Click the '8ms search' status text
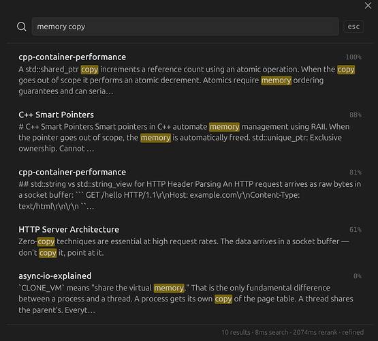 [x=272, y=332]
